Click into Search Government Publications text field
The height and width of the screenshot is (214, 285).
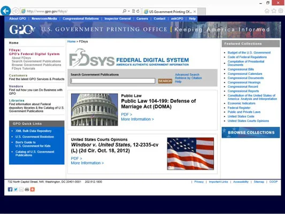coord(113,81)
